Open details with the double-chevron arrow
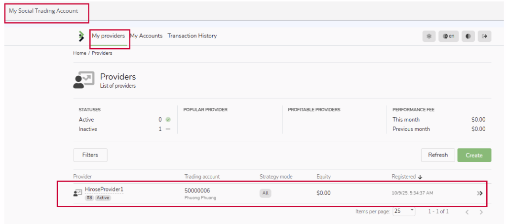The height and width of the screenshot is (224, 506). click(479, 193)
